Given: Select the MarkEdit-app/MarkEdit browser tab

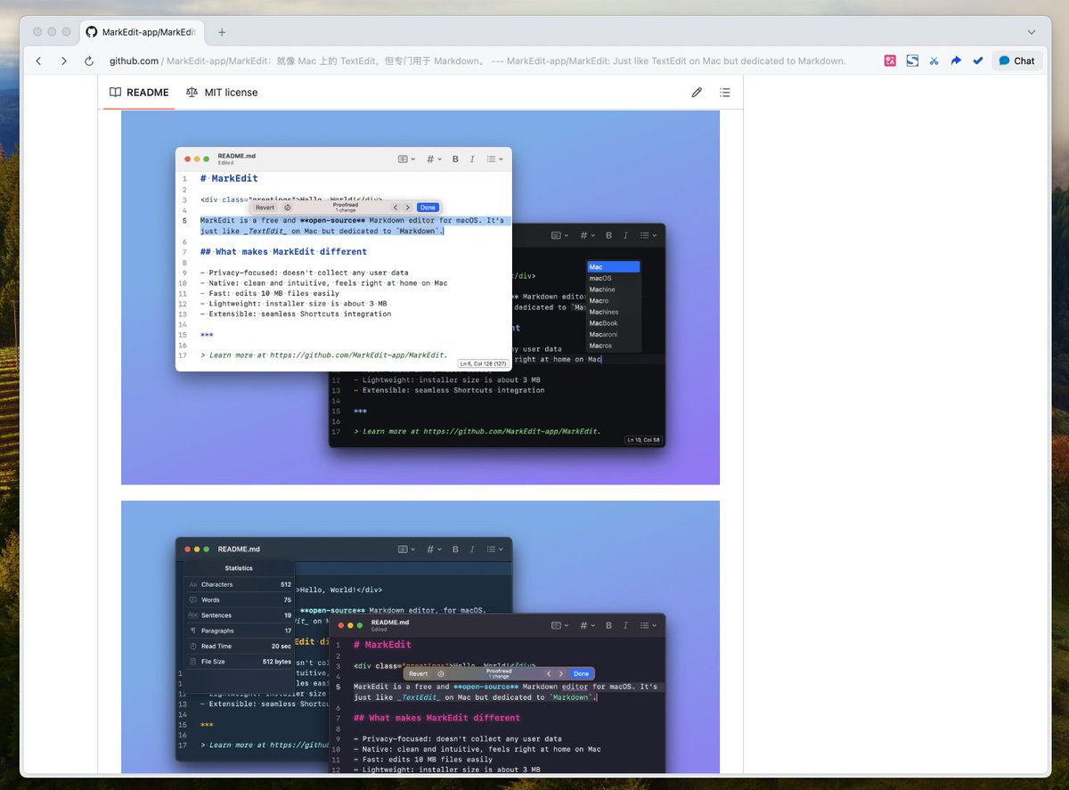Looking at the screenshot, I should tap(142, 32).
